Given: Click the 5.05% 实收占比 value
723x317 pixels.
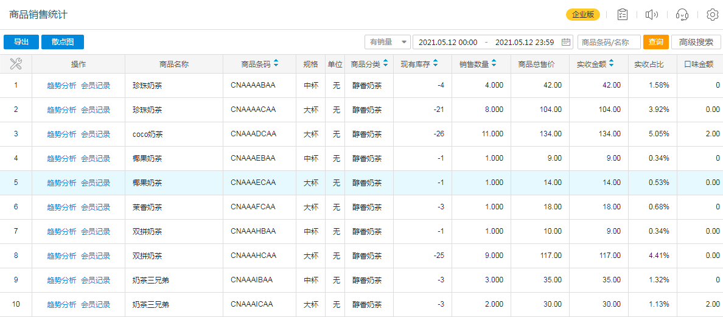Looking at the screenshot, I should 658,134.
